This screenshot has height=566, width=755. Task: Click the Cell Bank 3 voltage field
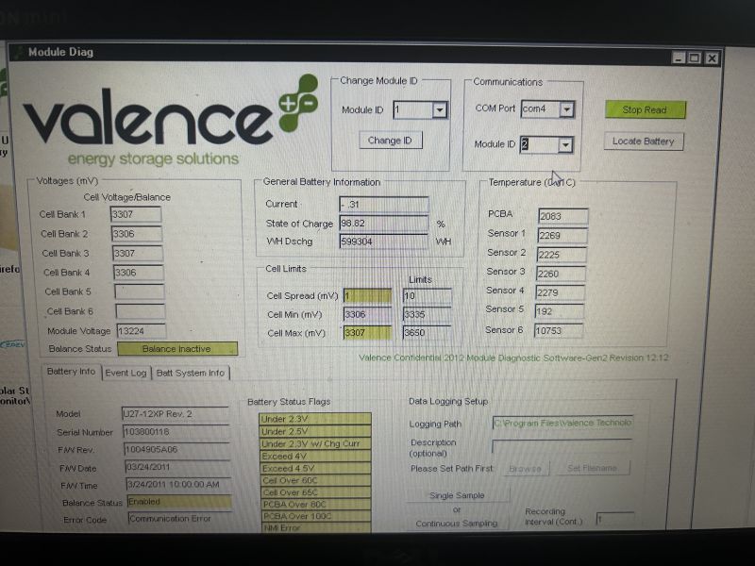pos(138,253)
